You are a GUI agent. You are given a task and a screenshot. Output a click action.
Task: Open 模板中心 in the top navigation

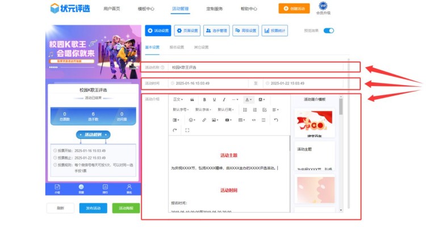[x=146, y=9]
